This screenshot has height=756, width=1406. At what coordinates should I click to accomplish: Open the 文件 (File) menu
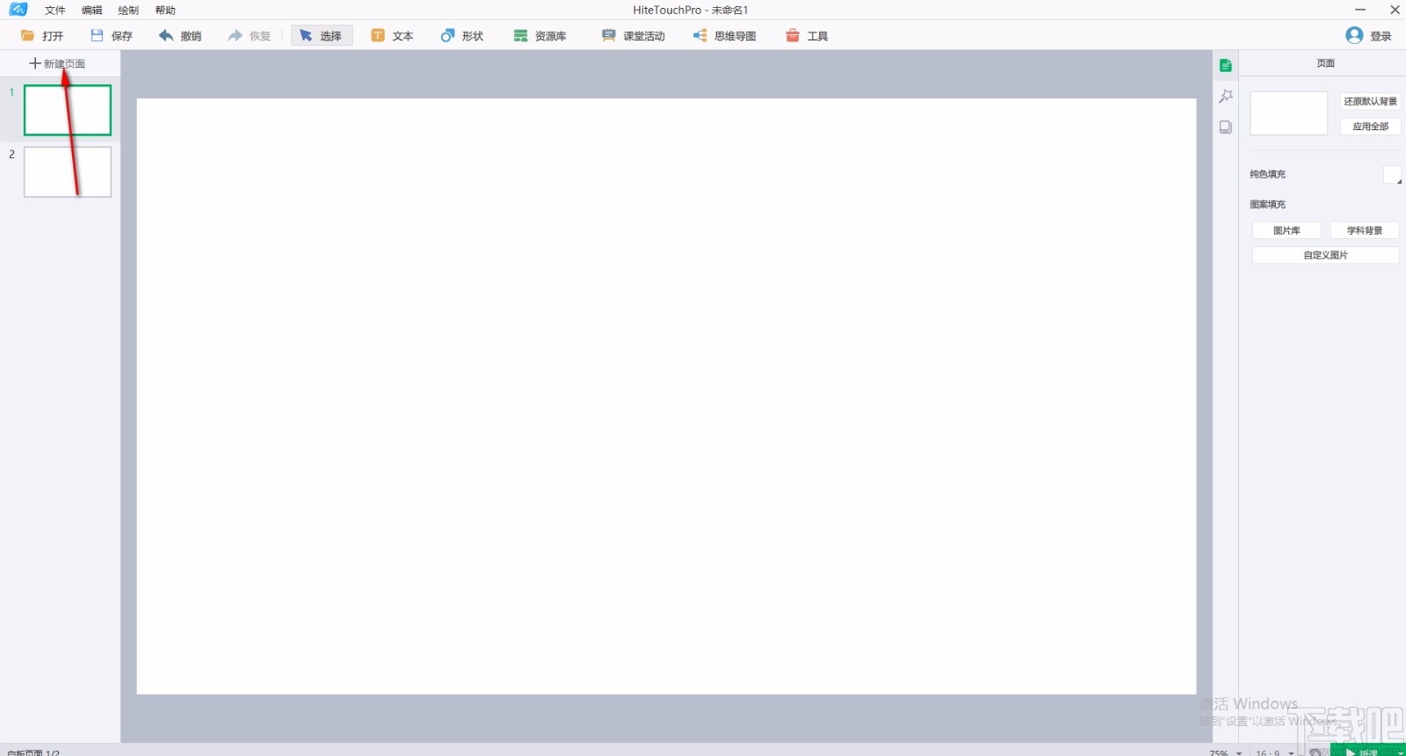coord(55,11)
